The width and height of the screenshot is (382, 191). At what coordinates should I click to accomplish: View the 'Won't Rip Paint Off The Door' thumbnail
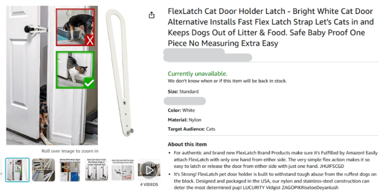123,170
